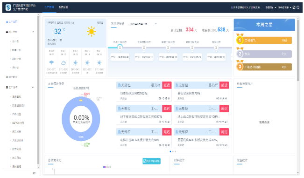Click the large yellow sun weather icon
This screenshot has height=178, width=304.
[92, 32]
